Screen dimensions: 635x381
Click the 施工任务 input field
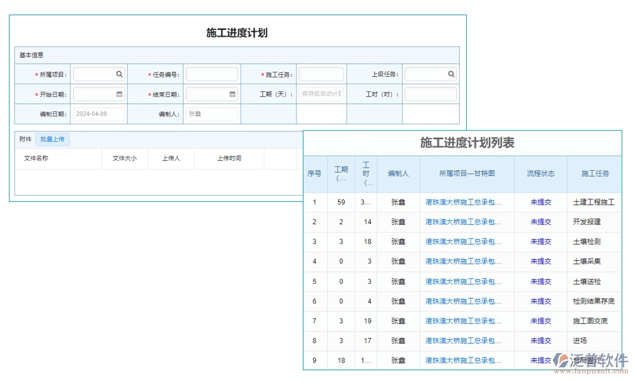[x=321, y=73]
